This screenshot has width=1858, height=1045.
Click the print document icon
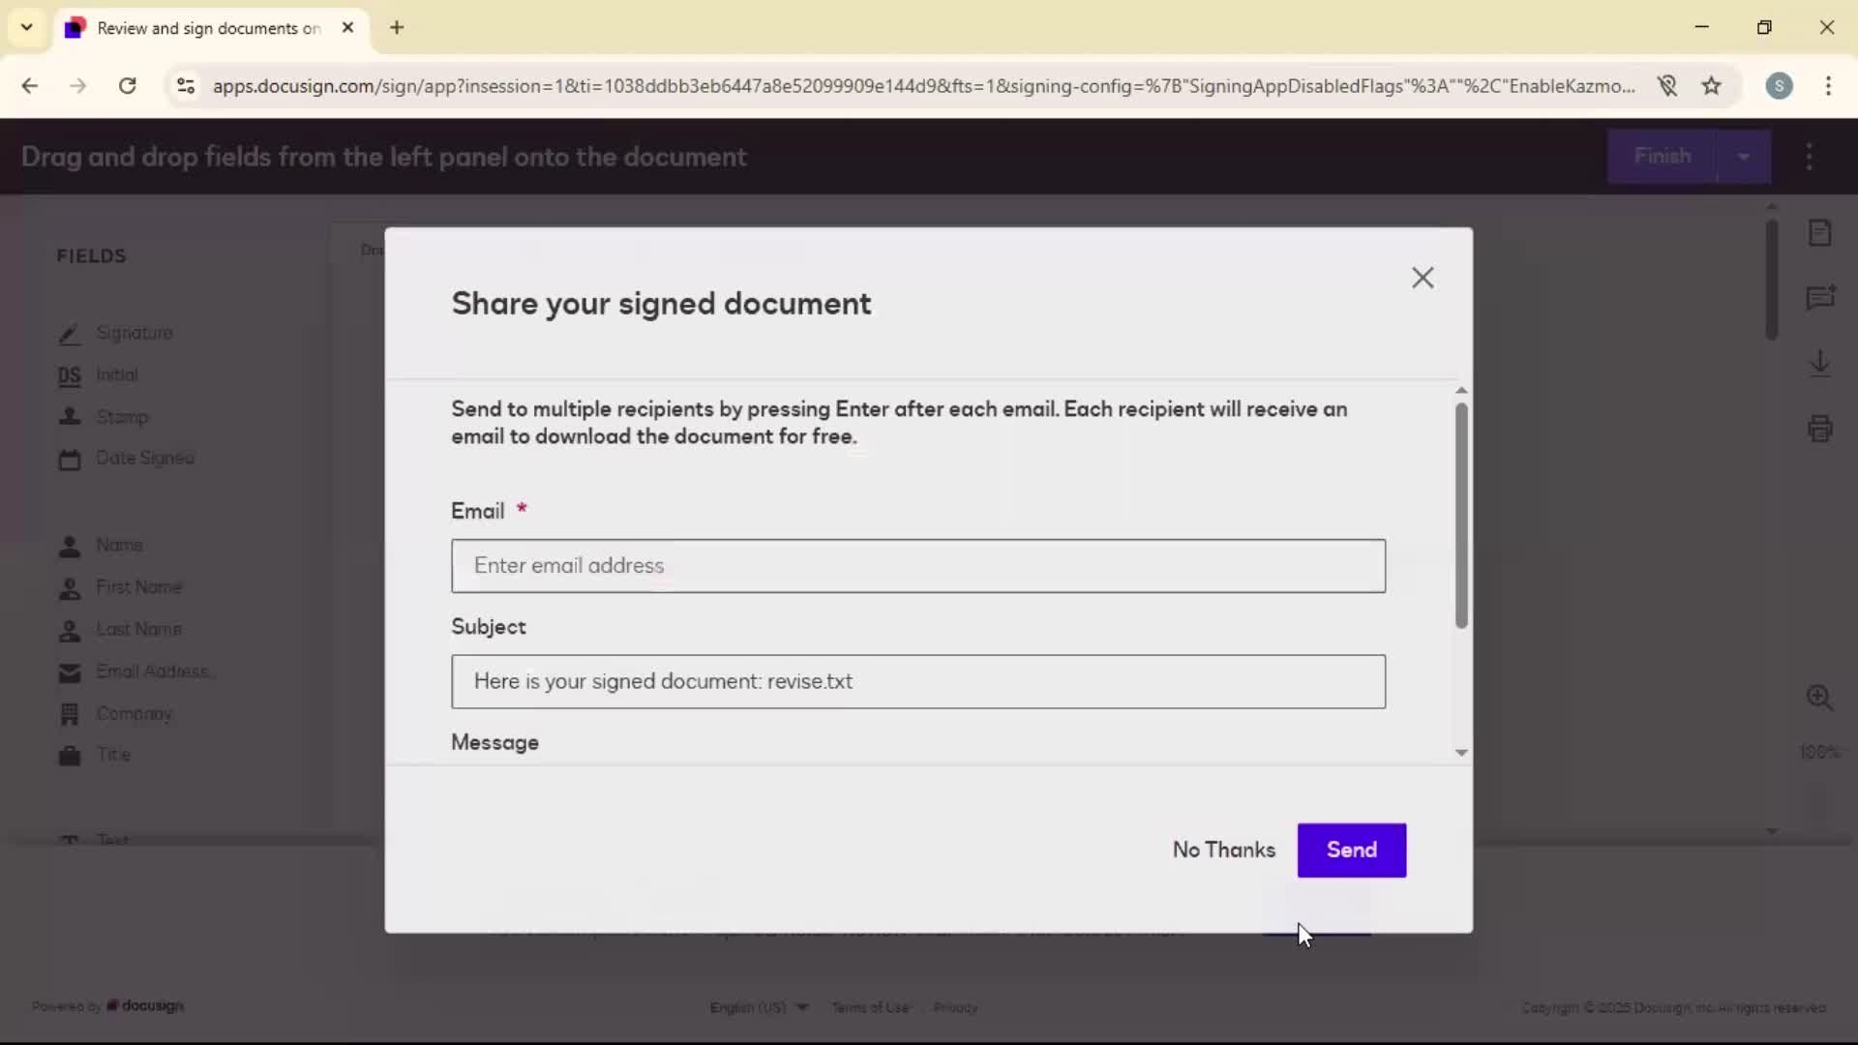click(x=1819, y=428)
